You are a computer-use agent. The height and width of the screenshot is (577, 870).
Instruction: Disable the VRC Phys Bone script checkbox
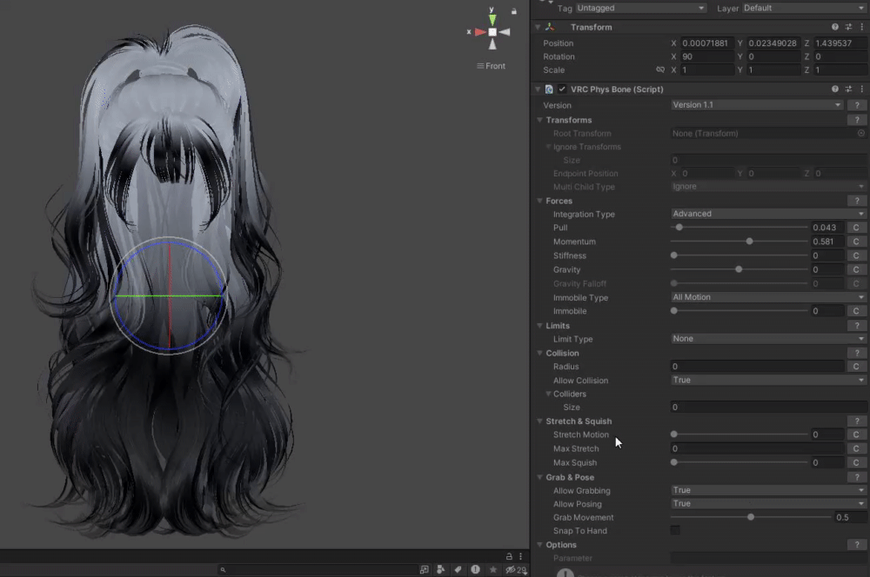click(x=562, y=90)
